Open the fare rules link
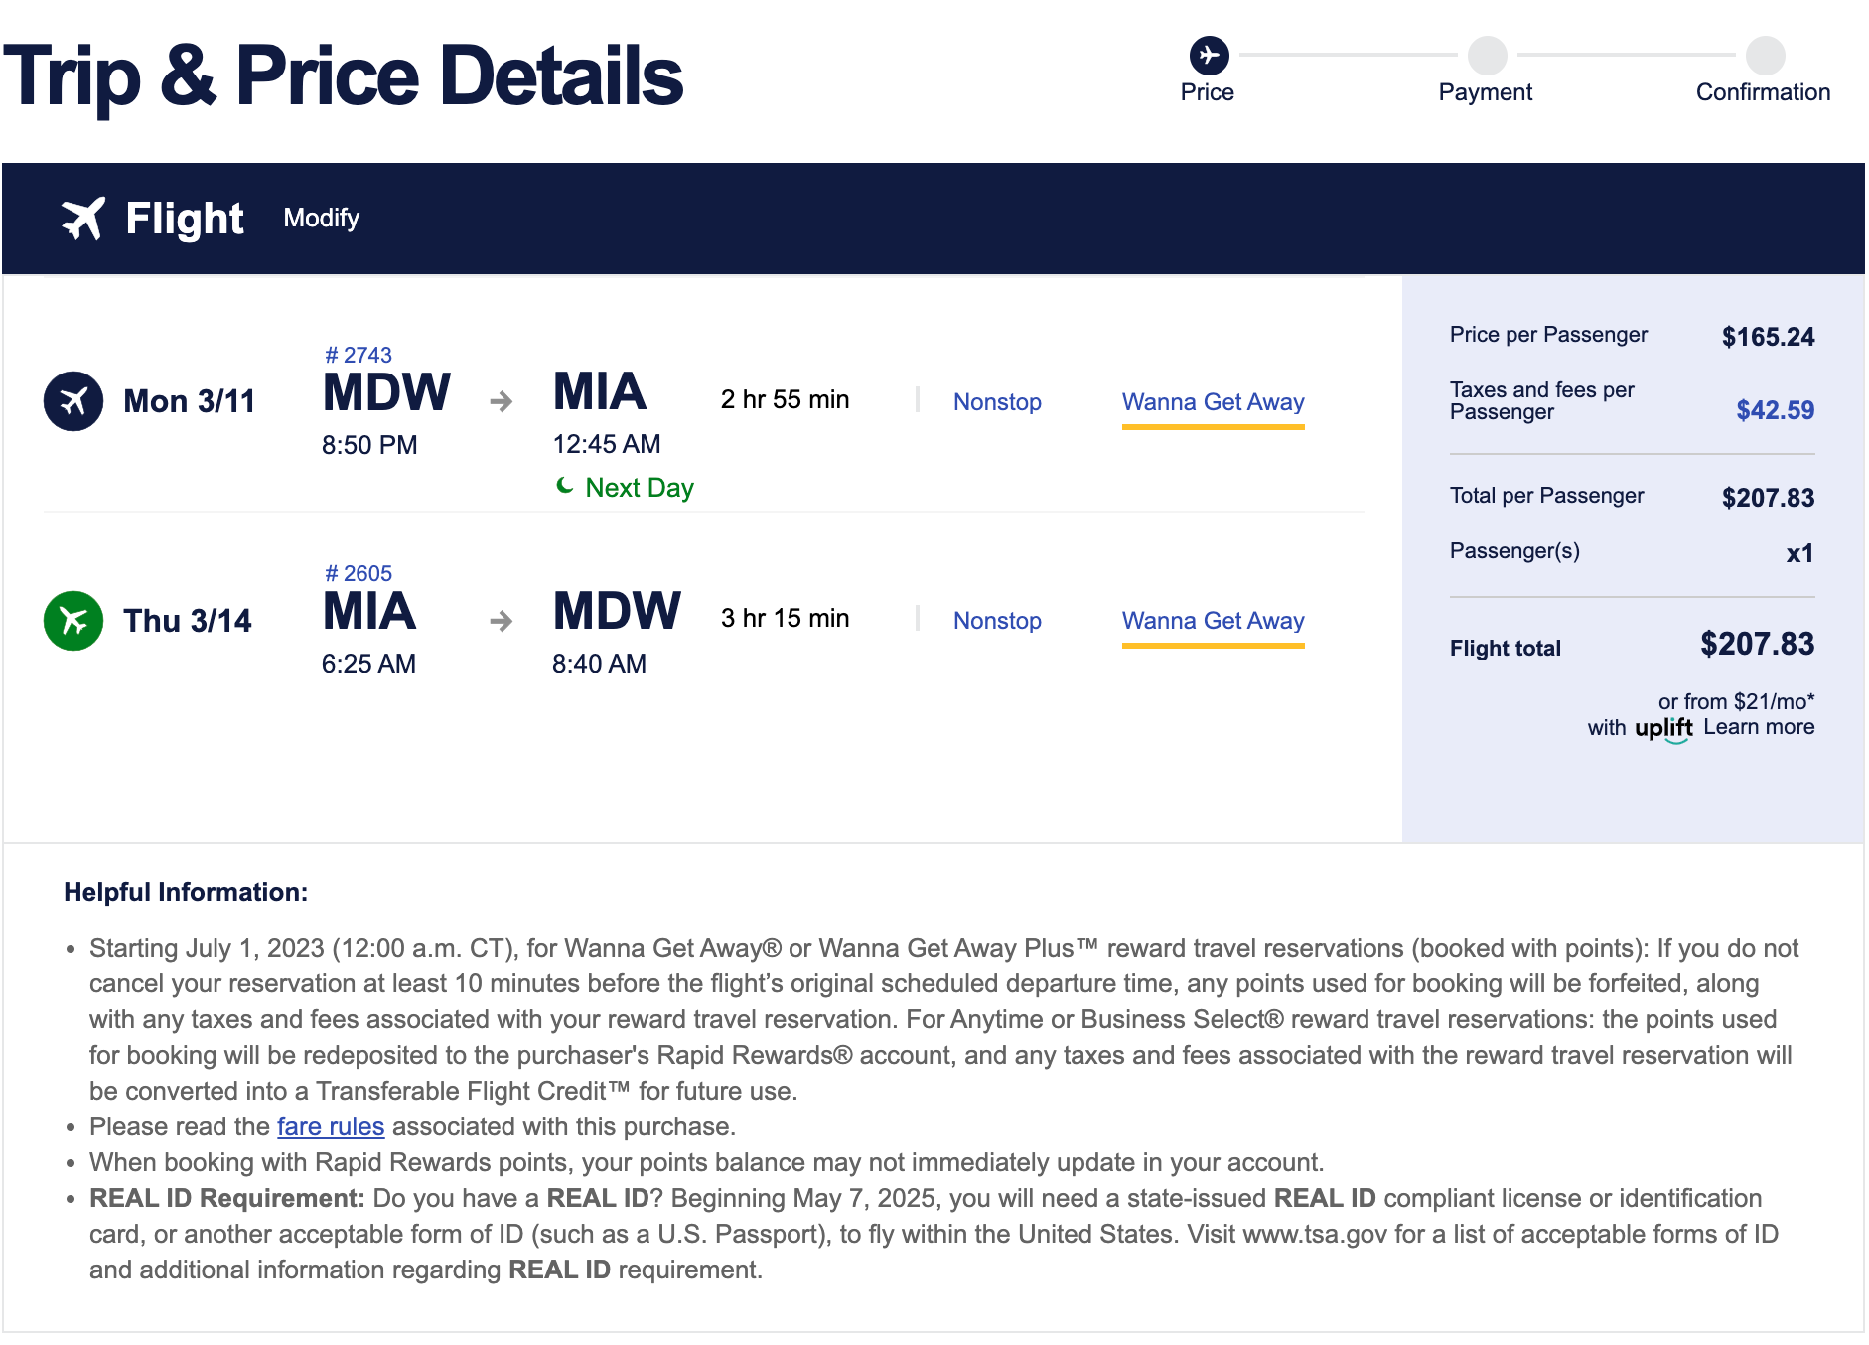1869x1345 pixels. (x=331, y=1126)
